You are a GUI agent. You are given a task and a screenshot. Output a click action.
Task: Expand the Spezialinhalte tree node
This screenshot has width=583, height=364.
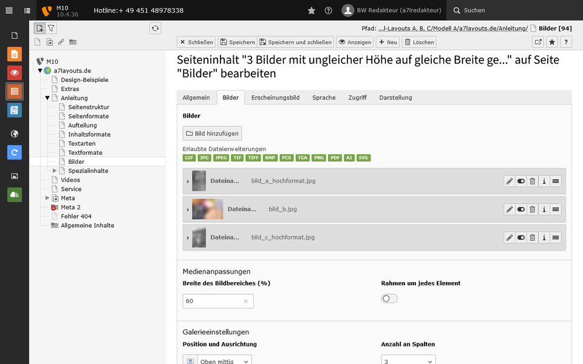(55, 171)
